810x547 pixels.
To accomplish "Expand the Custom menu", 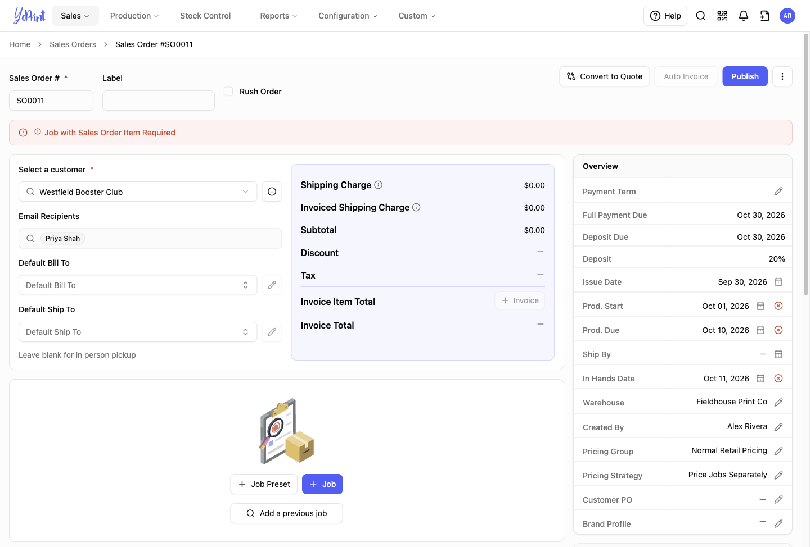I will click(x=417, y=16).
